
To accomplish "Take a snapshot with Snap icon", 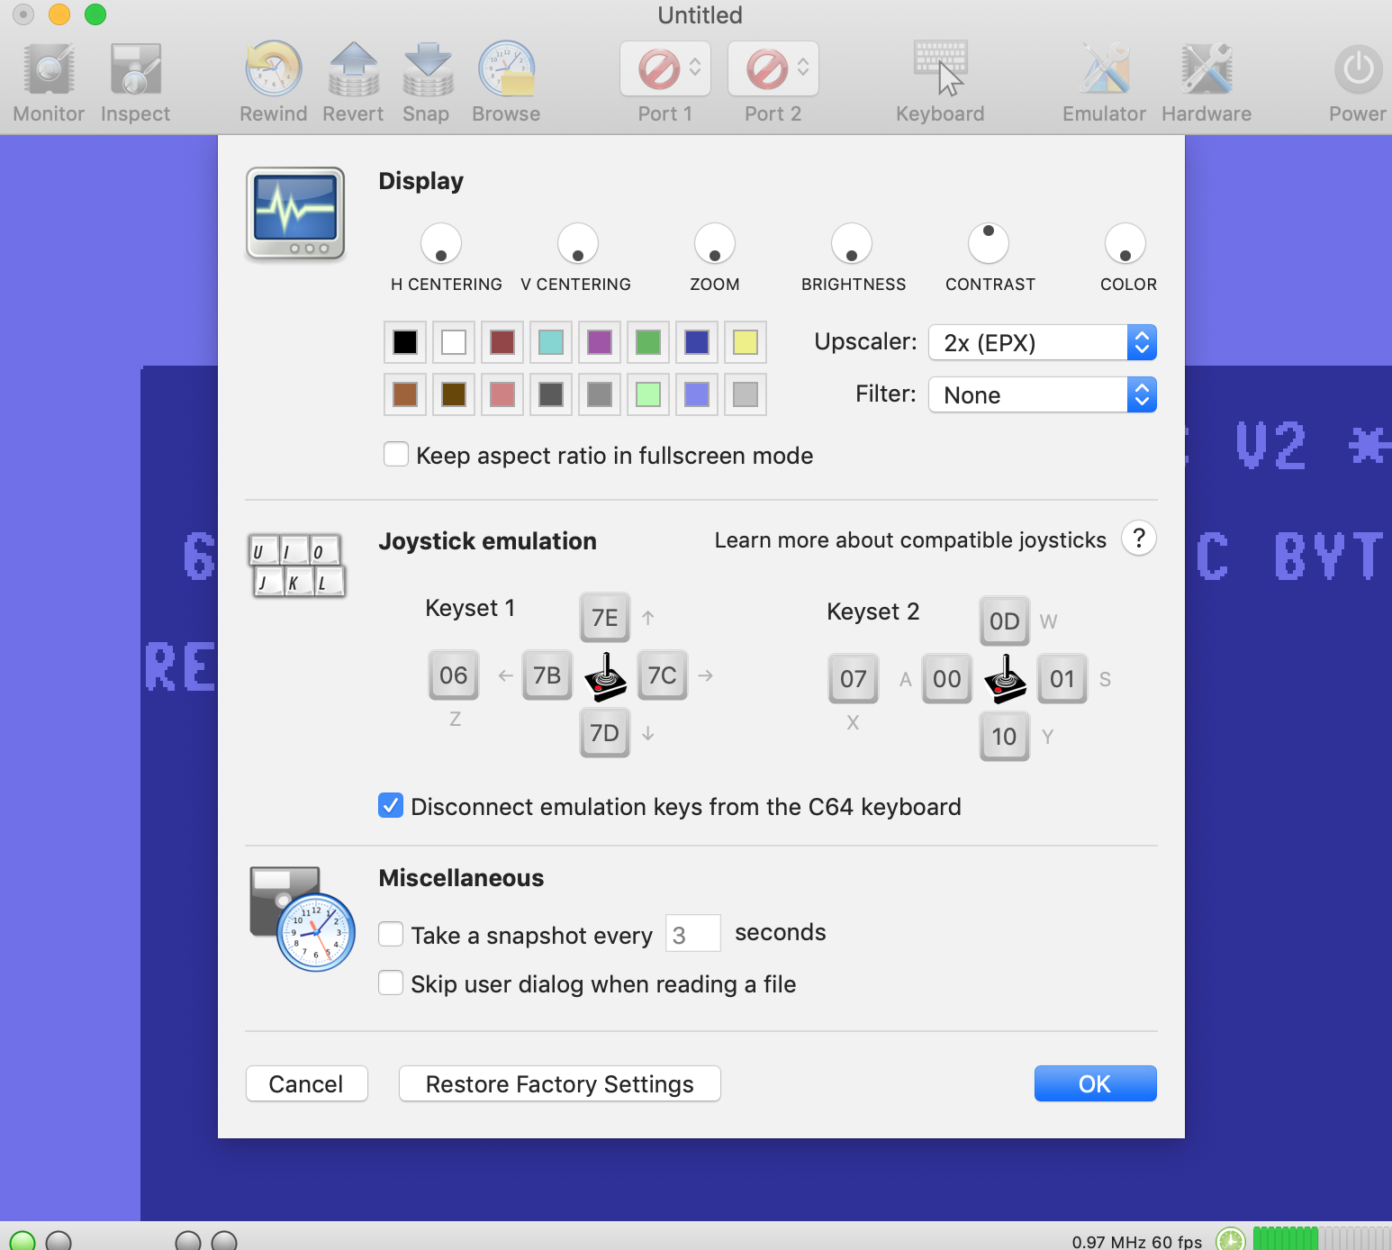I will [x=427, y=69].
